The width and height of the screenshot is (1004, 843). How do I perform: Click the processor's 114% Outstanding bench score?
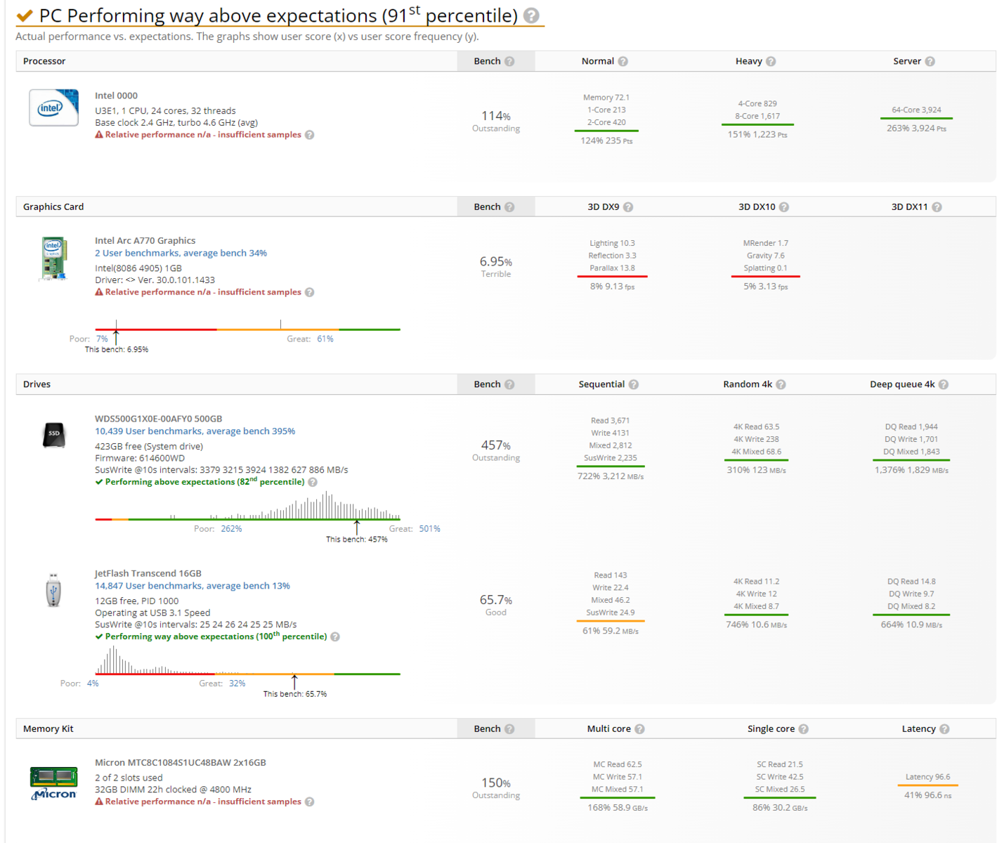click(496, 121)
